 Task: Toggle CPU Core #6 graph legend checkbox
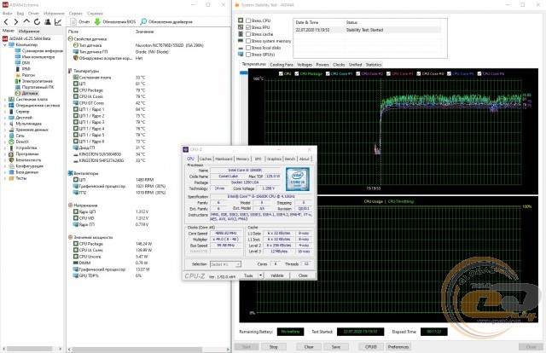479,74
